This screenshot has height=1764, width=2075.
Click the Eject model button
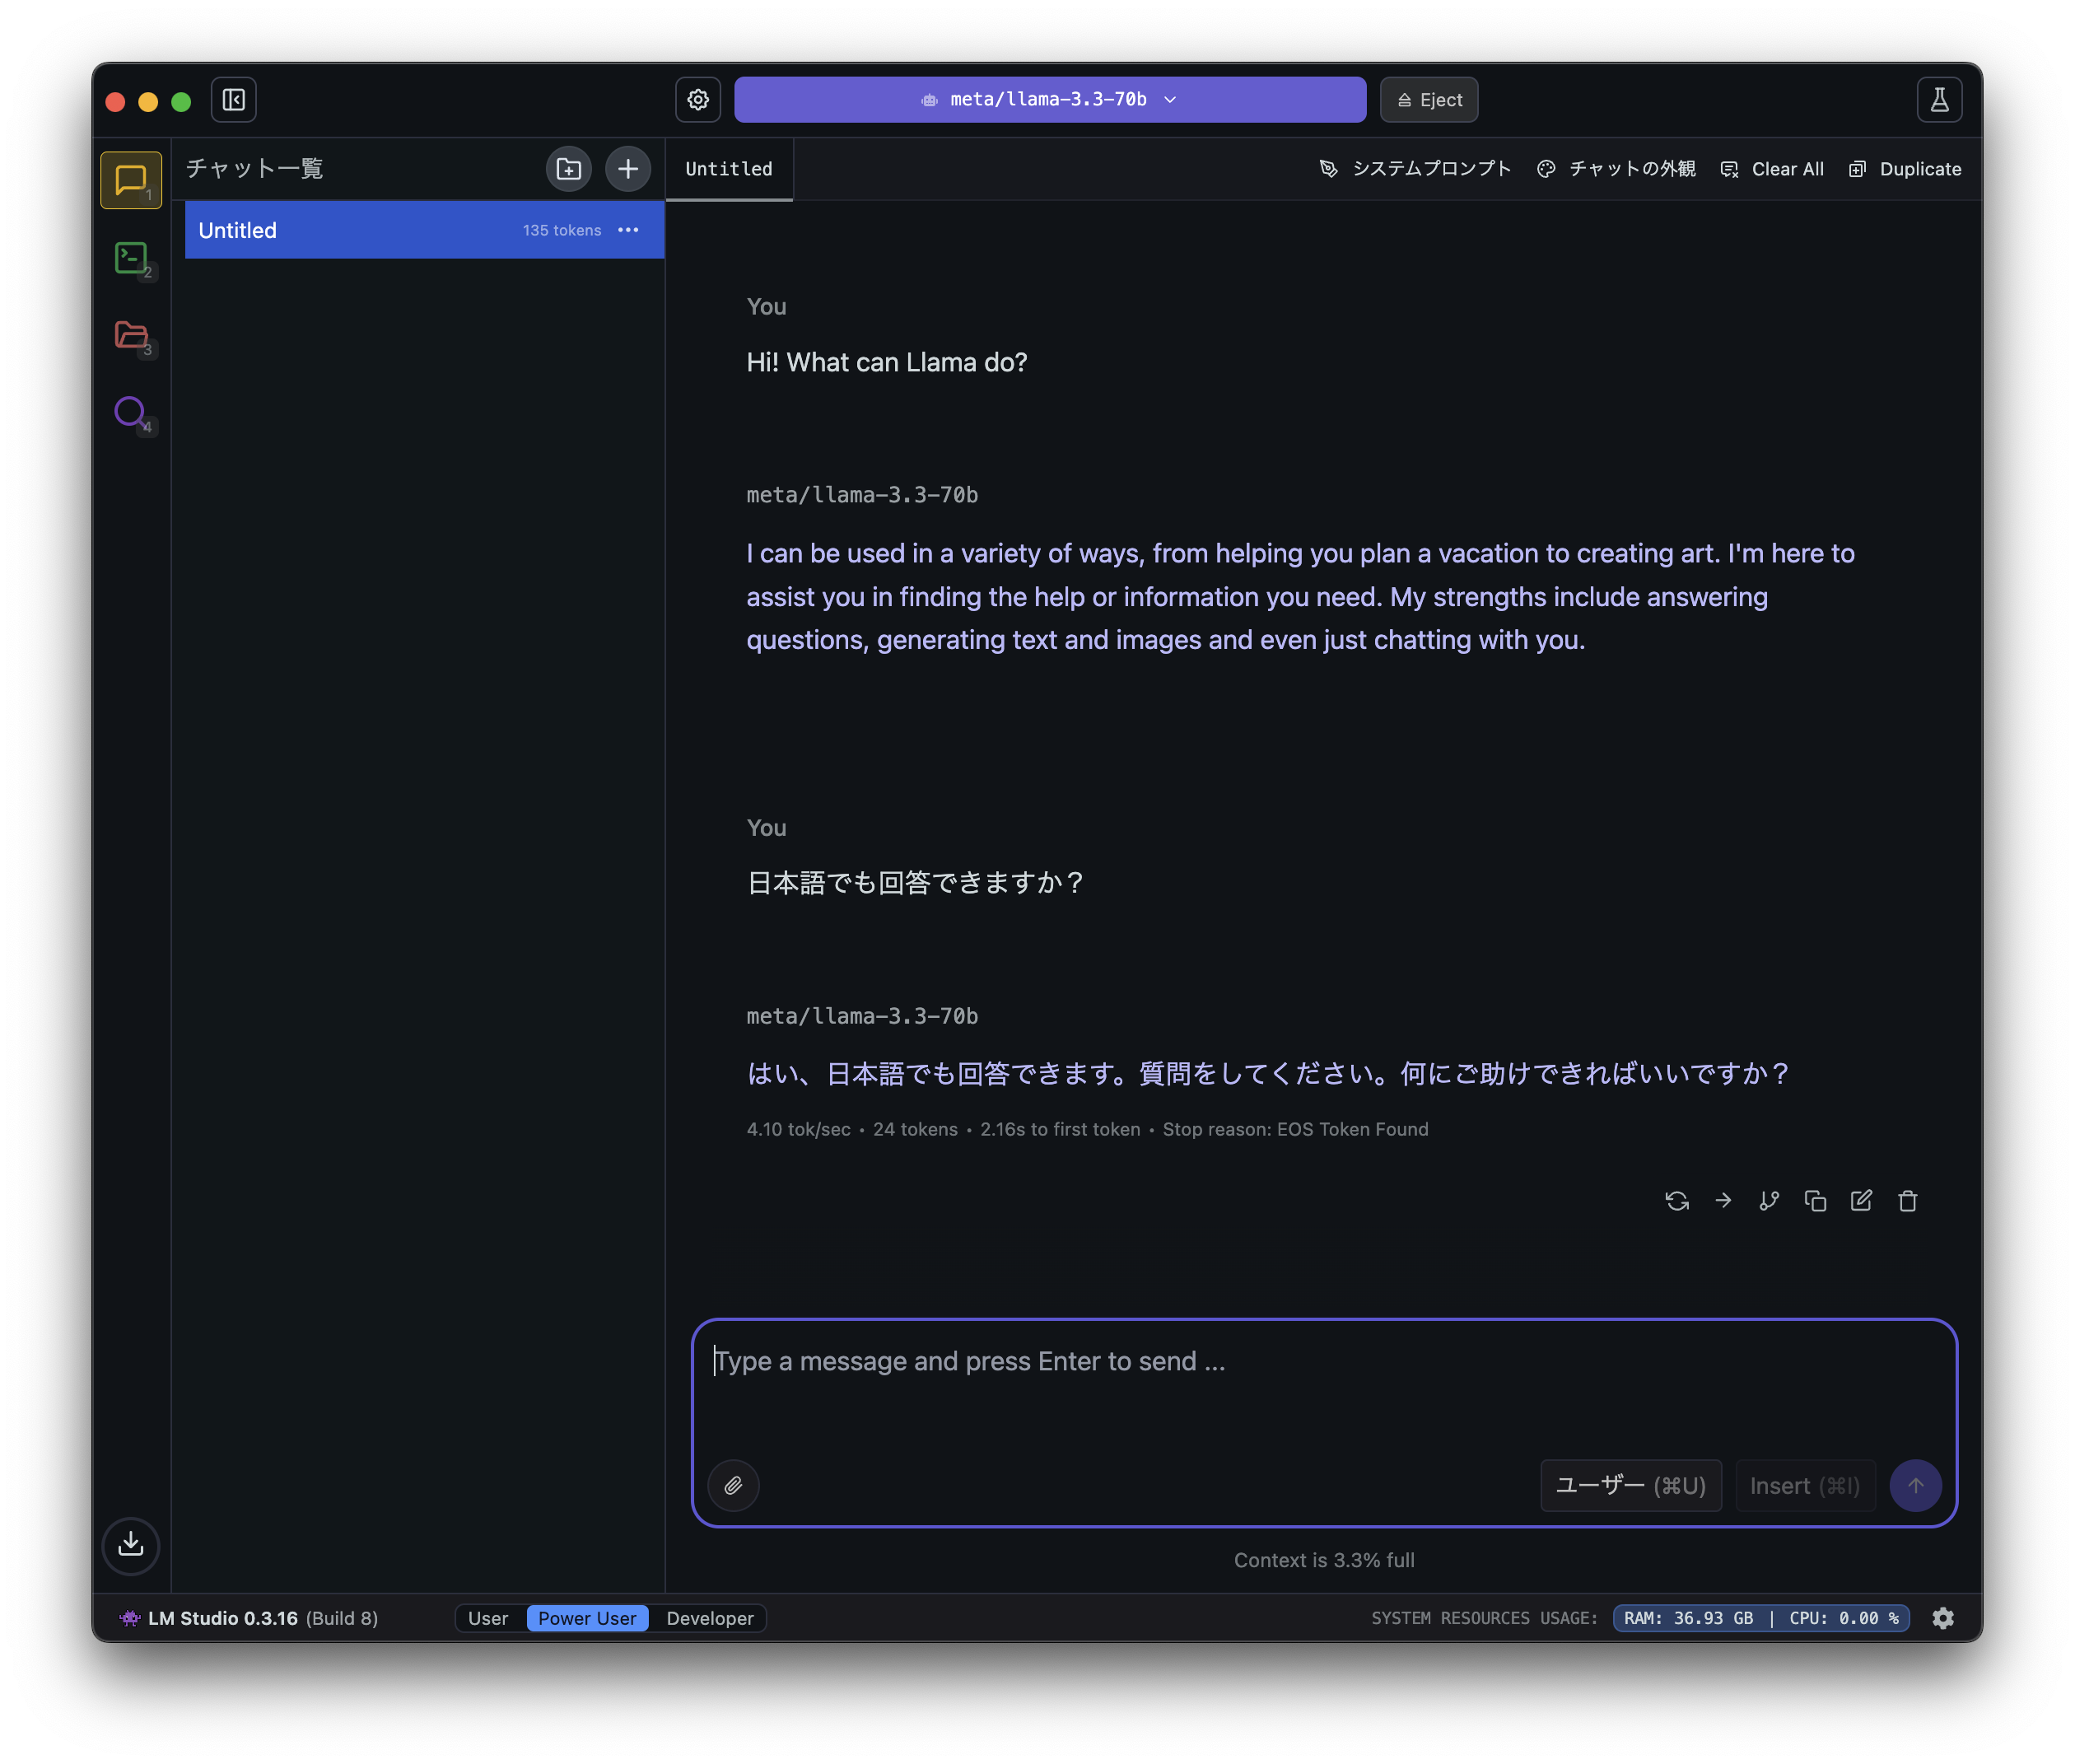click(1429, 100)
